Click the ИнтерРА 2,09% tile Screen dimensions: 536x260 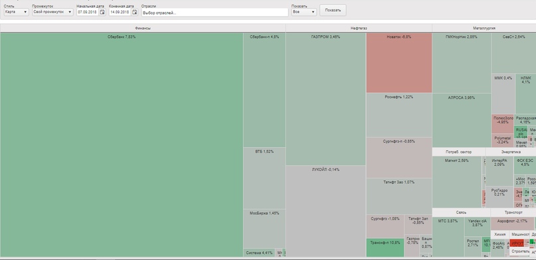499,171
